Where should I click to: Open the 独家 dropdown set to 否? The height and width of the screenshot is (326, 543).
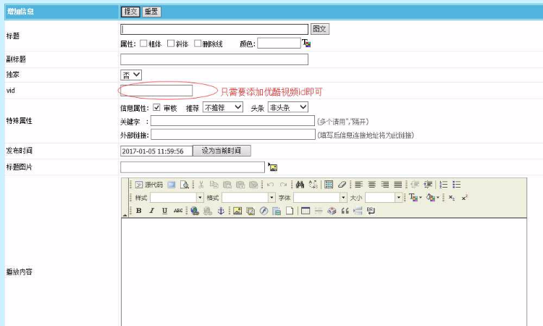[x=131, y=75]
